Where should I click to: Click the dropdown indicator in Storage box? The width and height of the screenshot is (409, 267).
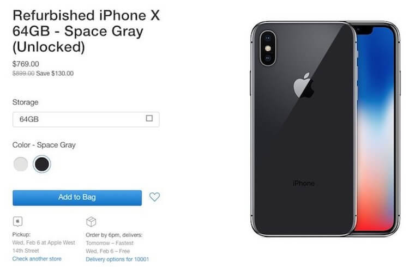(x=149, y=118)
